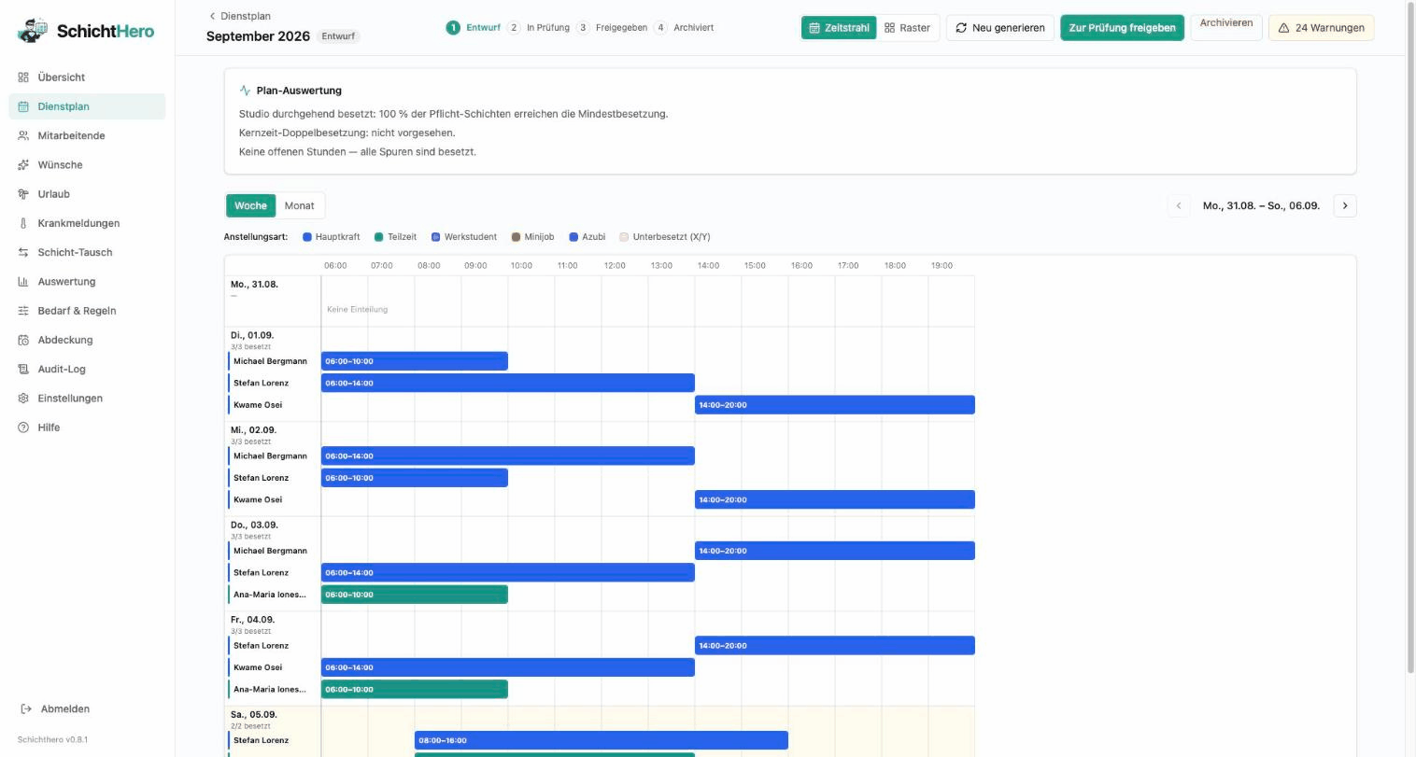The image size is (1416, 757).
Task: Click the Abmelden logout icon
Action: click(26, 709)
